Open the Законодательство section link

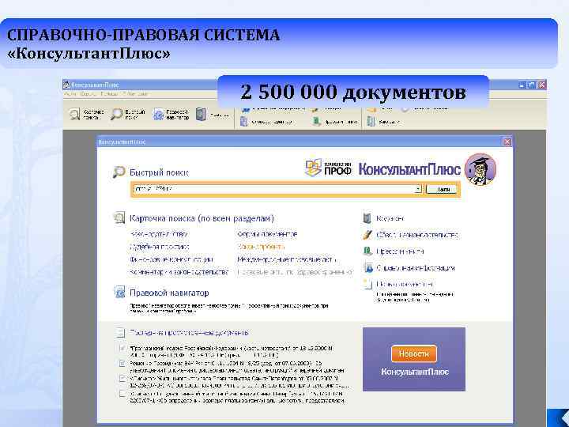tap(159, 234)
